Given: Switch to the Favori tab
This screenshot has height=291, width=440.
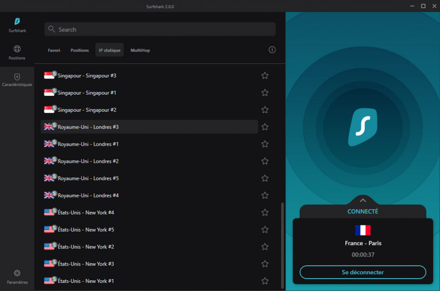Looking at the screenshot, I should [54, 50].
